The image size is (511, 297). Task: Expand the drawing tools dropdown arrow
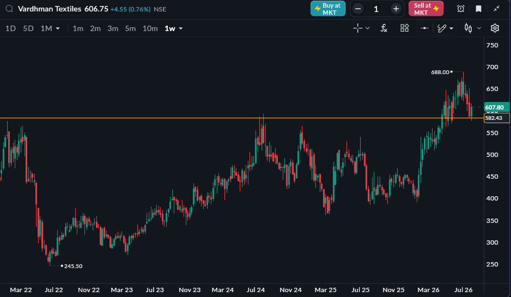coord(452,28)
